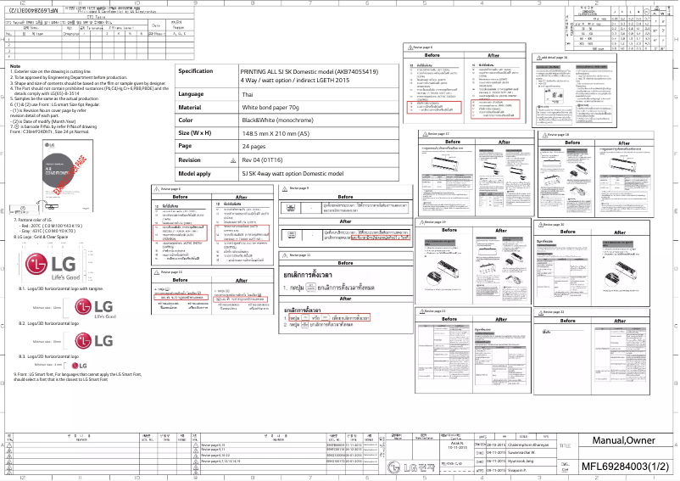Click the triangle icon beside Revise page 9

(x=283, y=187)
